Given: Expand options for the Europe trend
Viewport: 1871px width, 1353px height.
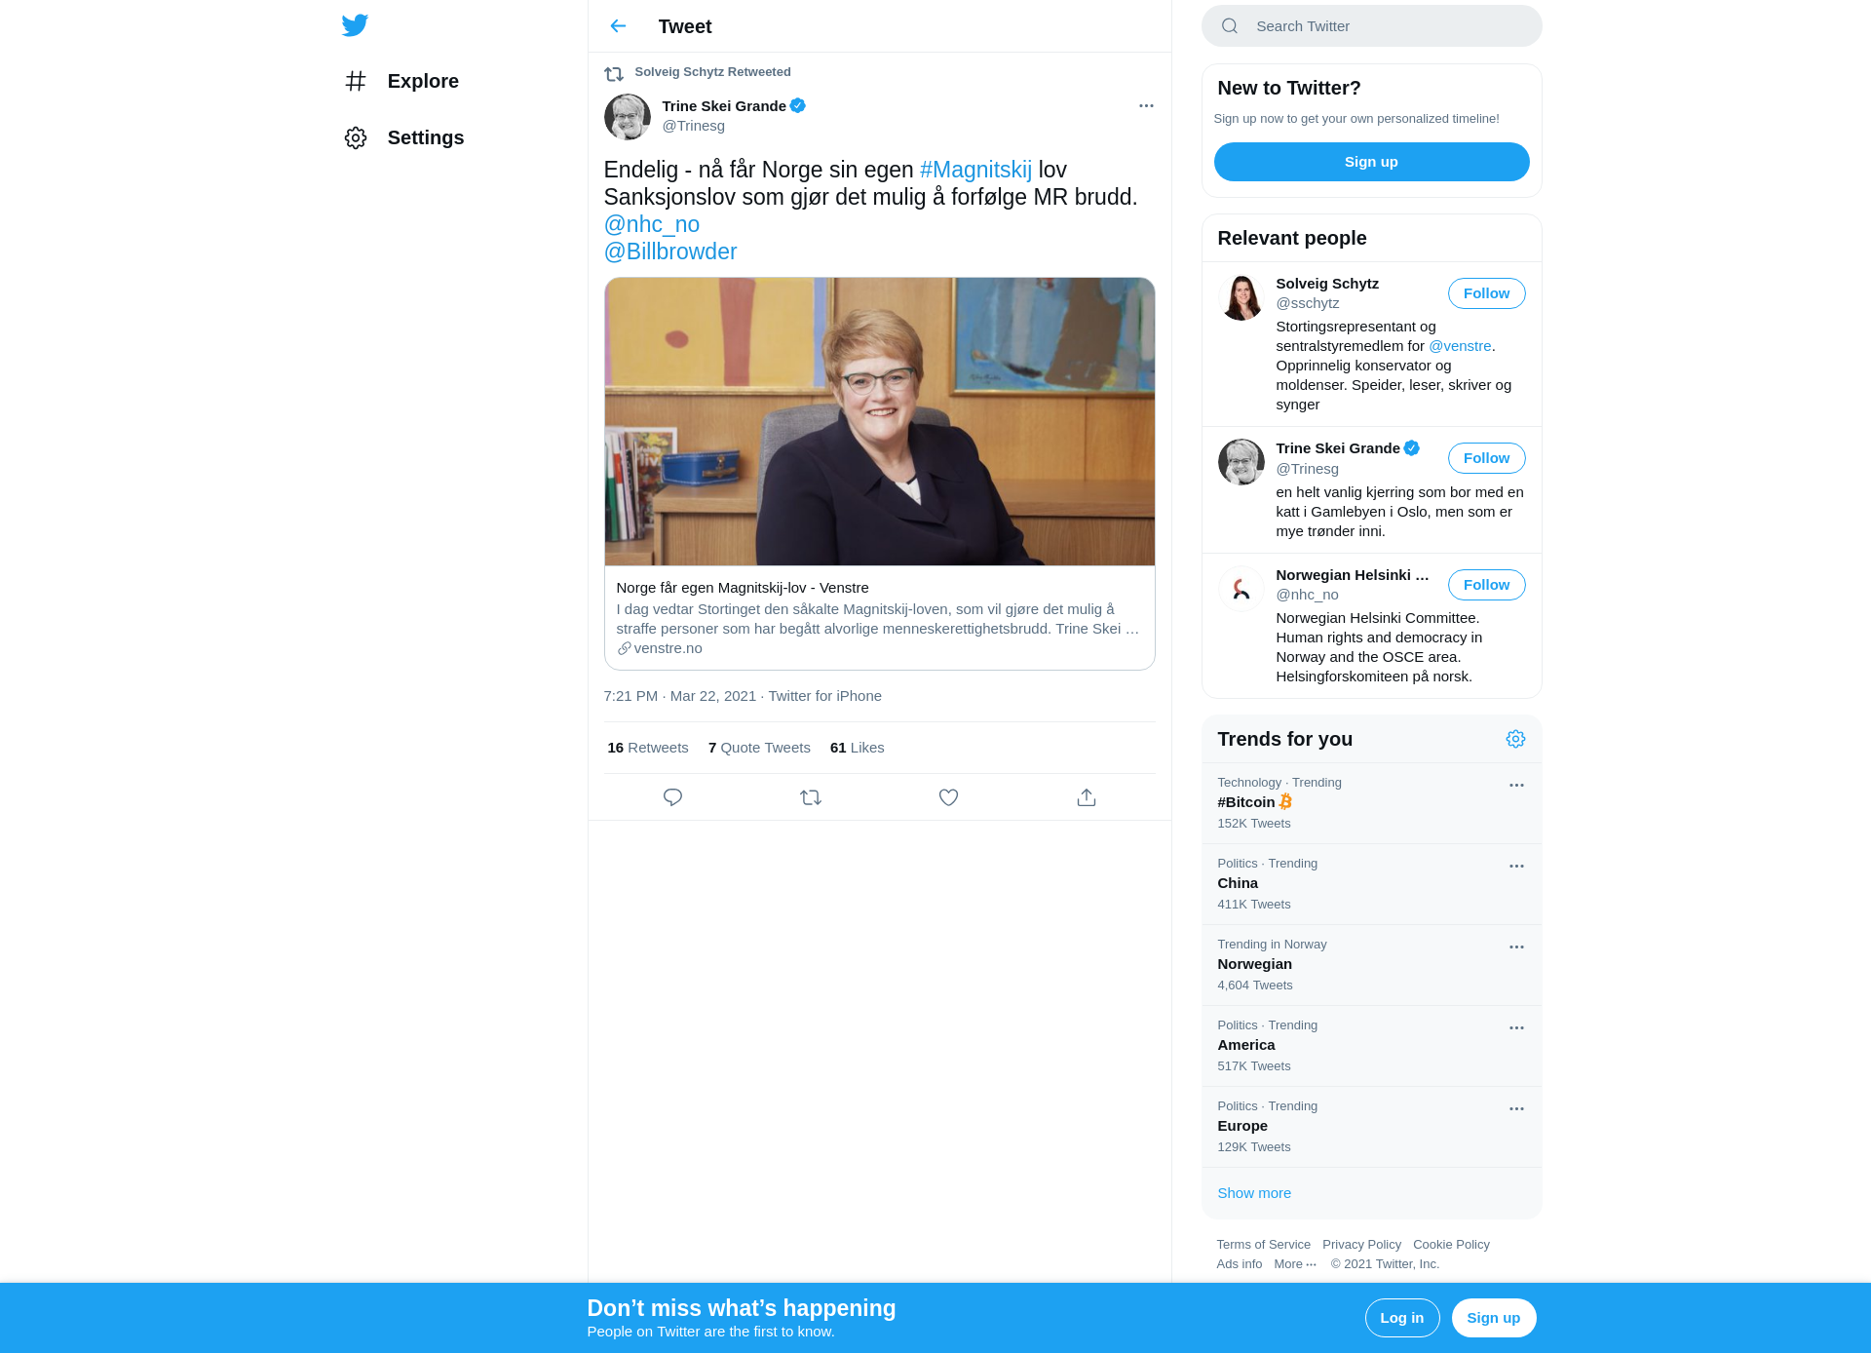Looking at the screenshot, I should click(x=1516, y=1108).
